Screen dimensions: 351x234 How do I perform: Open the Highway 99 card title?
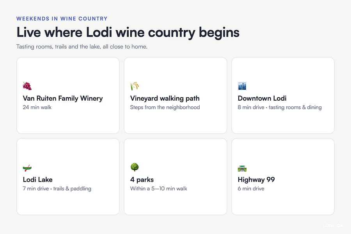(x=256, y=179)
